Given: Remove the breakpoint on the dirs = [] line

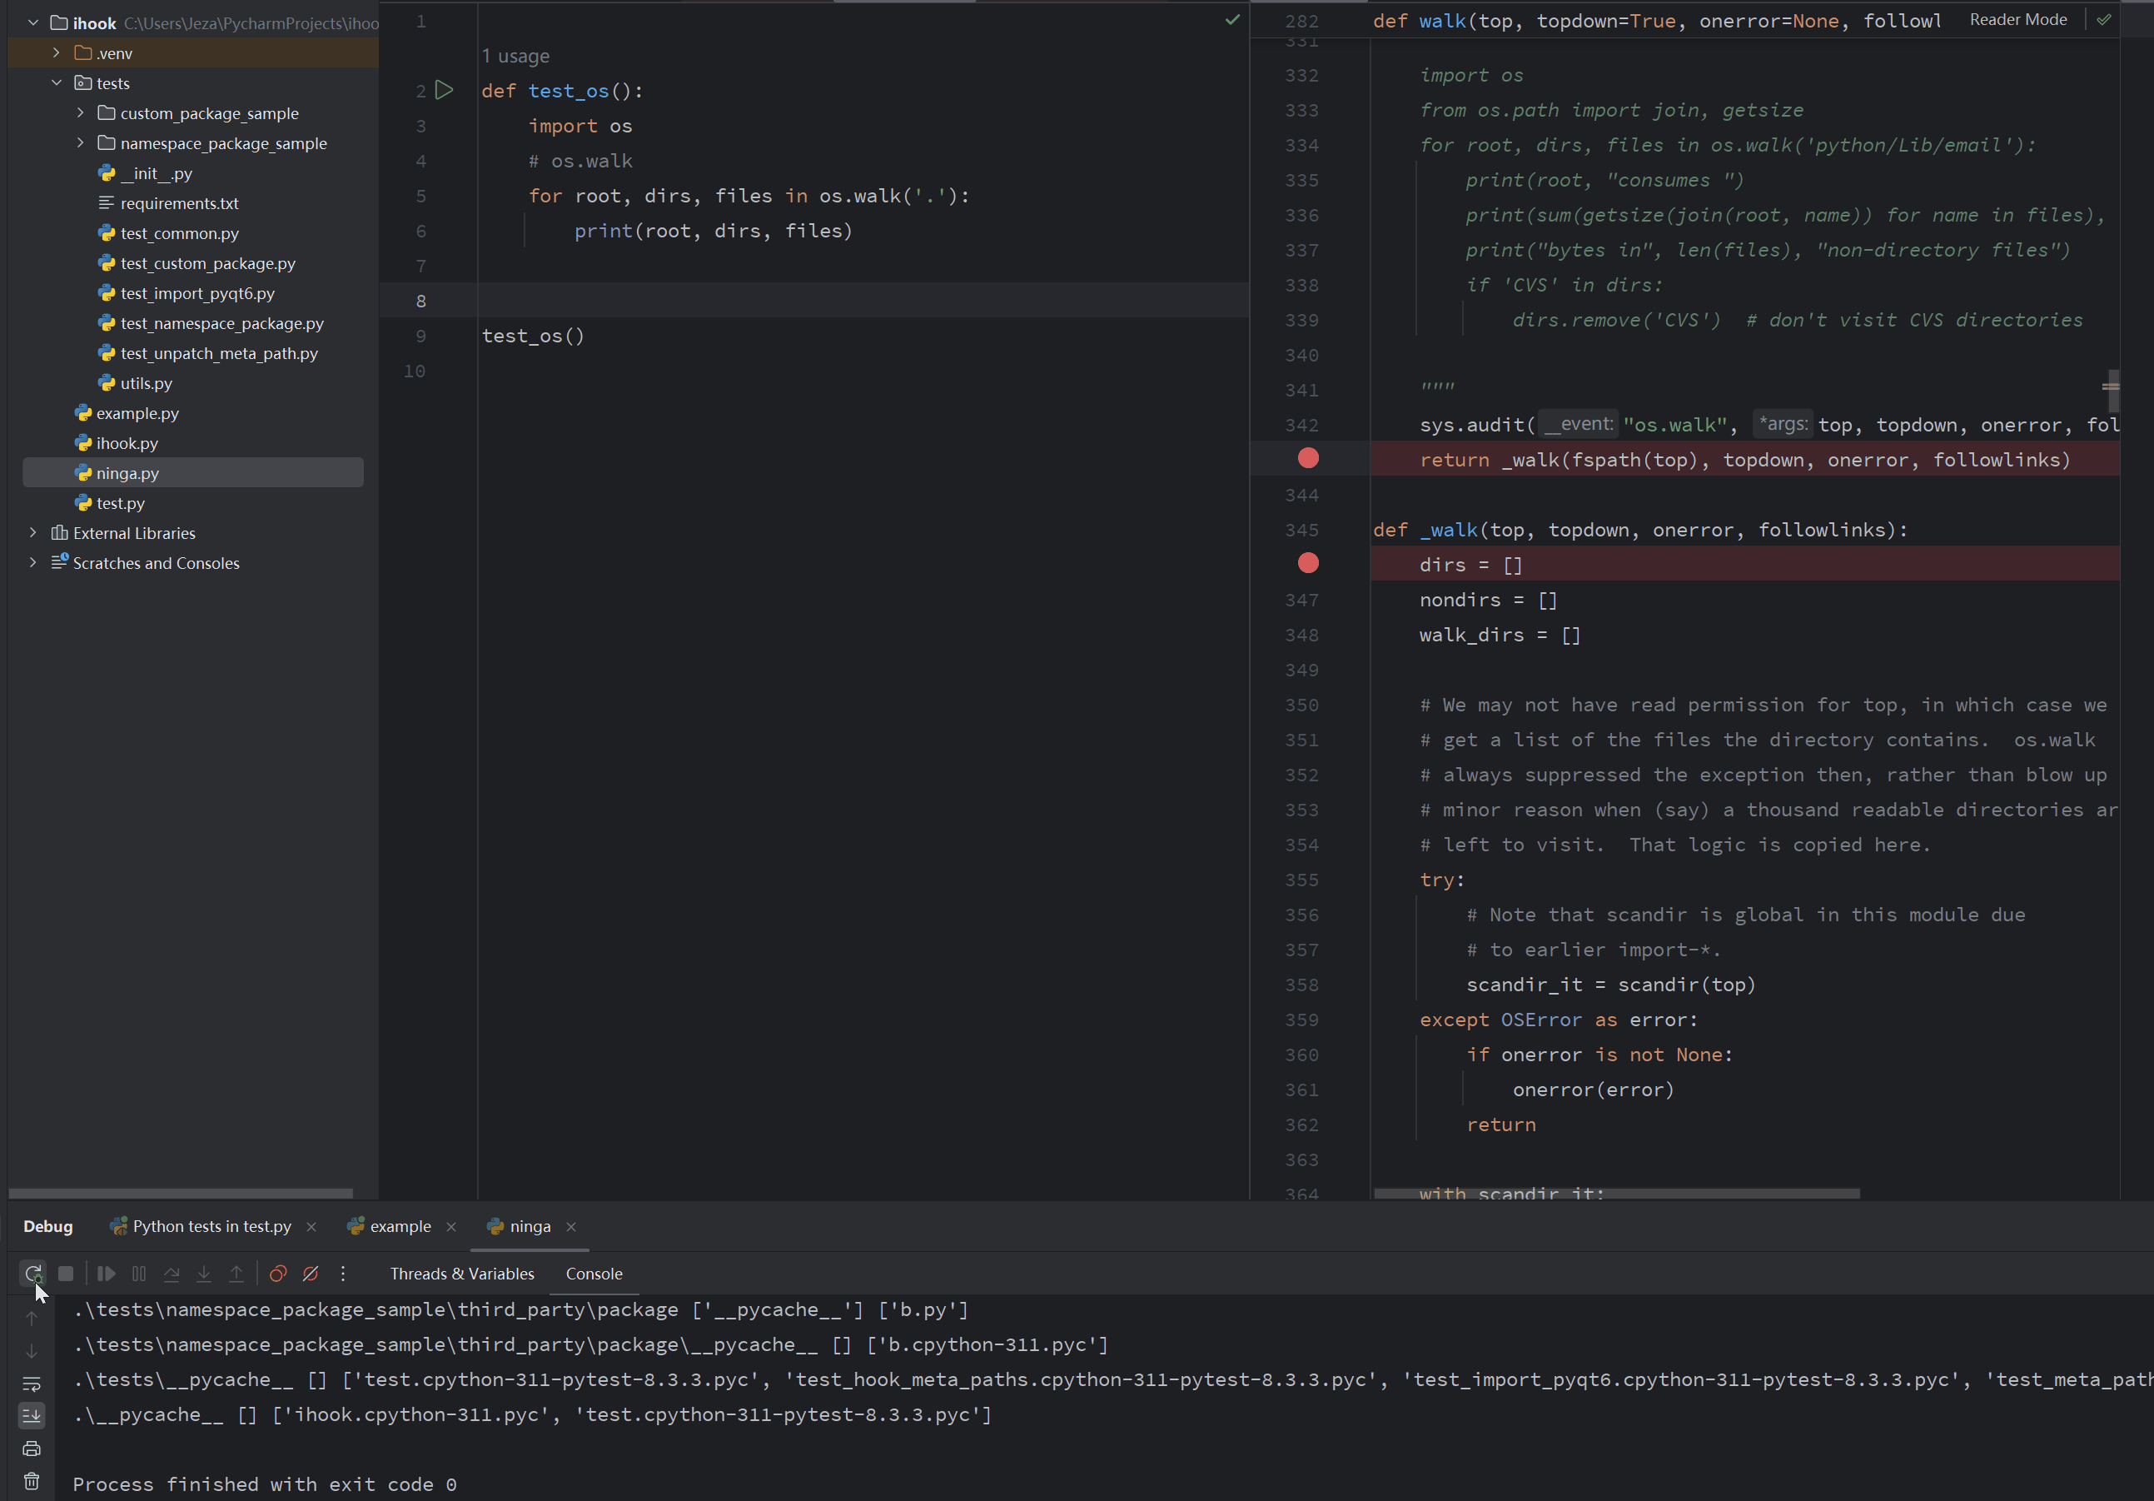Looking at the screenshot, I should click(x=1308, y=563).
